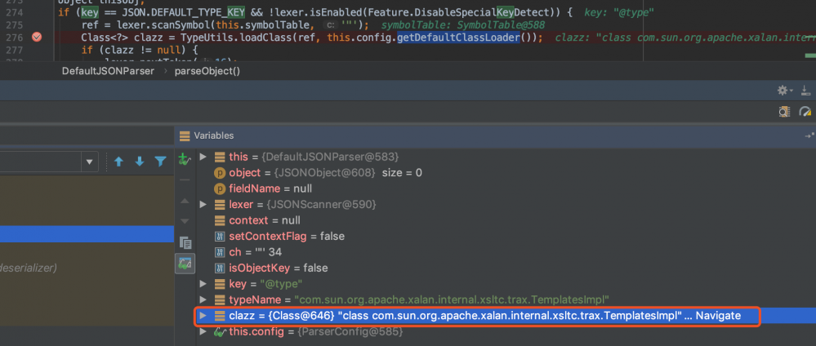Click the remove watch minus icon
The image size is (816, 346).
coord(185,180)
